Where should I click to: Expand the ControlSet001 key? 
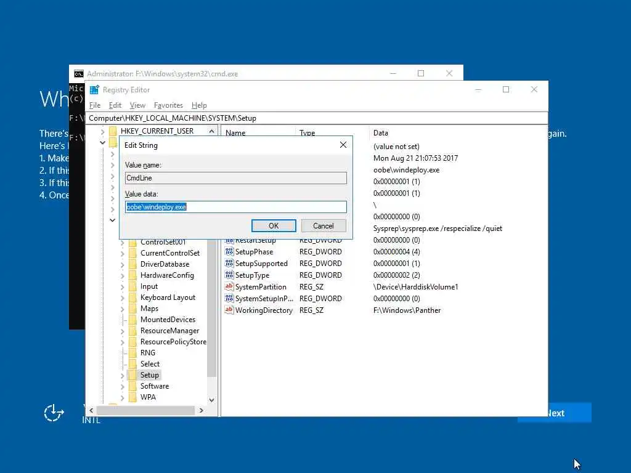123,243
